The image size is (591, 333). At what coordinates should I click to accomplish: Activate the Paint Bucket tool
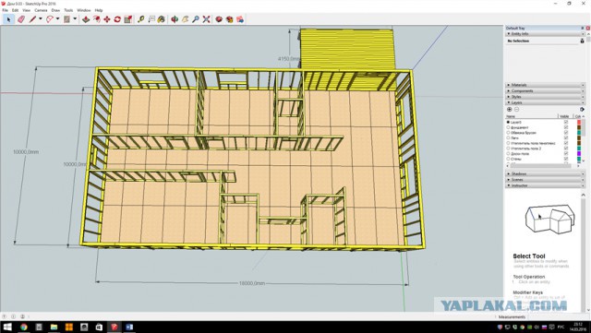click(x=162, y=18)
